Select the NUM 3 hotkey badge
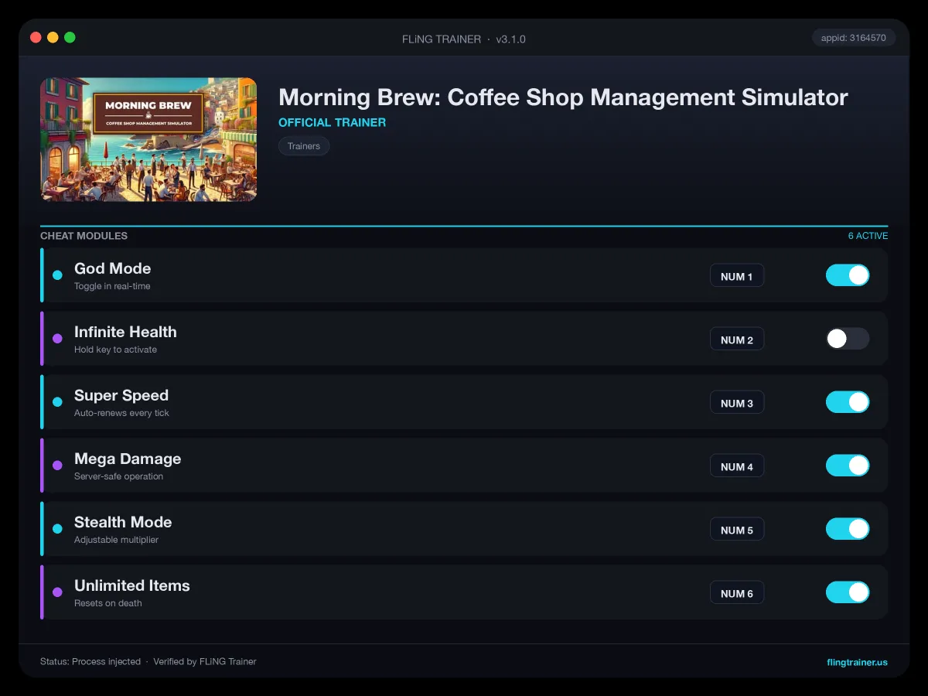Screen dimensions: 928x696 click(x=737, y=403)
